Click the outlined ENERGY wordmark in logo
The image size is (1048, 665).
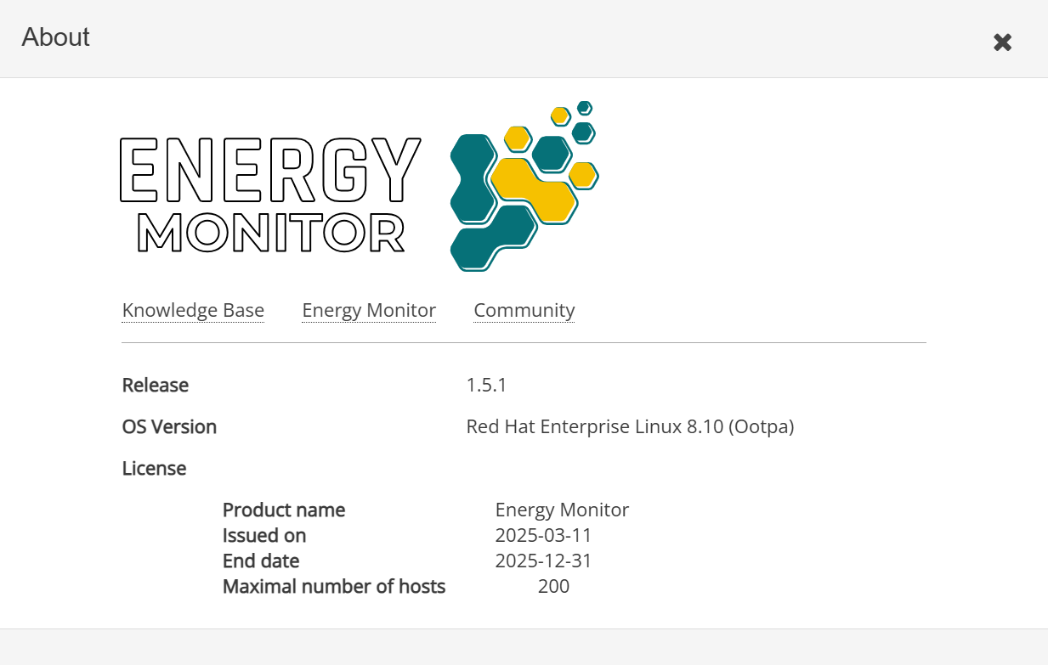coord(270,169)
